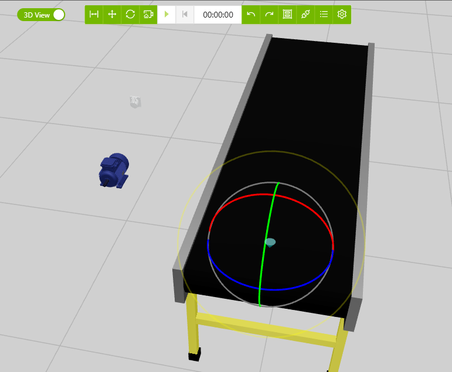Click the connection plug icon
452x372 pixels.
coord(305,15)
